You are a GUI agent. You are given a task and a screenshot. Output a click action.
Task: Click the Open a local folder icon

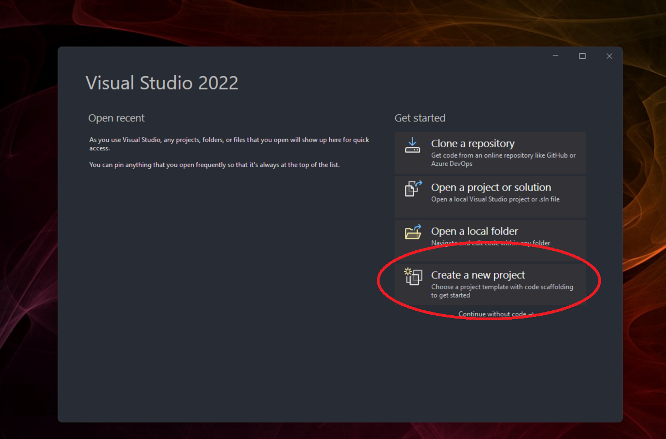(413, 233)
